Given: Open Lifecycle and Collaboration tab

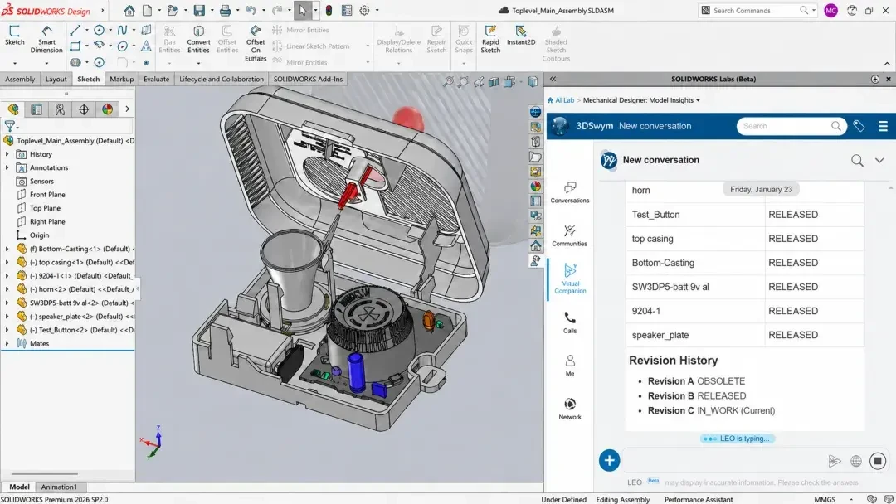Looking at the screenshot, I should [222, 79].
